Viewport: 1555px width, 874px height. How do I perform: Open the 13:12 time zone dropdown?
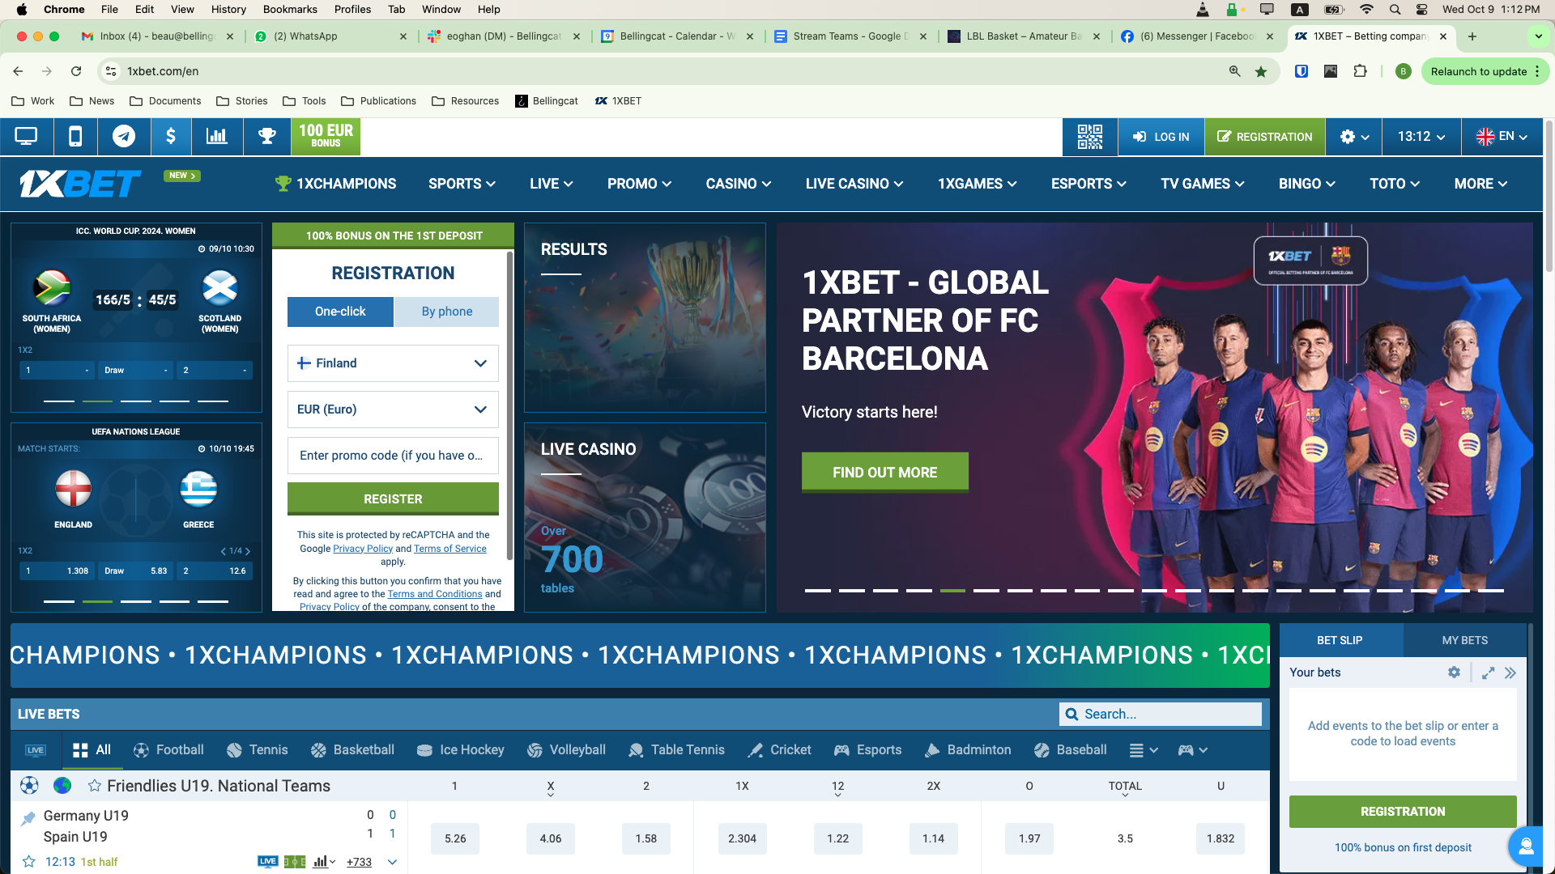(x=1421, y=137)
